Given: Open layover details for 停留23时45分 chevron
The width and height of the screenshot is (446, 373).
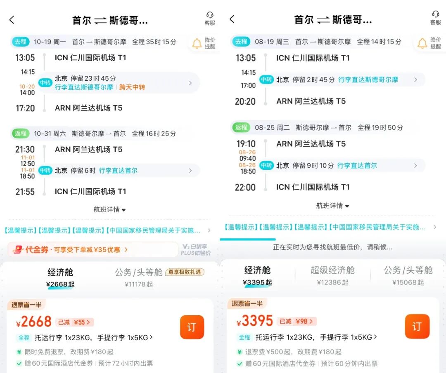Looking at the screenshot, I should coord(190,83).
